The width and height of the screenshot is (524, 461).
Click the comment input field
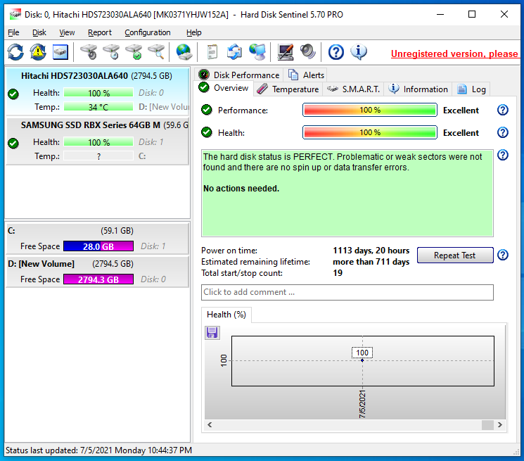(347, 292)
